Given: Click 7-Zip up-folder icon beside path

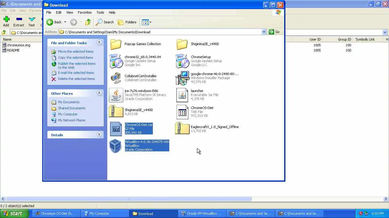Looking at the screenshot, I should (4, 32).
